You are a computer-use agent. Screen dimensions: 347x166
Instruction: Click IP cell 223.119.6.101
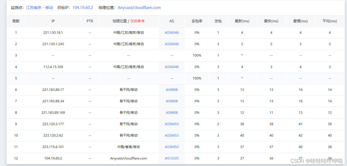pyautogui.click(x=53, y=147)
